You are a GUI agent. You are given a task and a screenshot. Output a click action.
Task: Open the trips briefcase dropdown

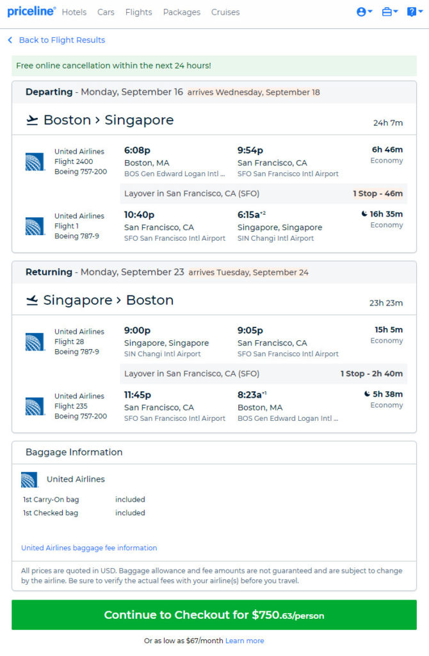pos(389,12)
